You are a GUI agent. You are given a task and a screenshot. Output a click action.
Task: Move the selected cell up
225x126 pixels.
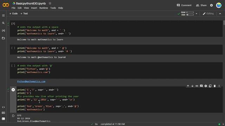click(x=188, y=86)
